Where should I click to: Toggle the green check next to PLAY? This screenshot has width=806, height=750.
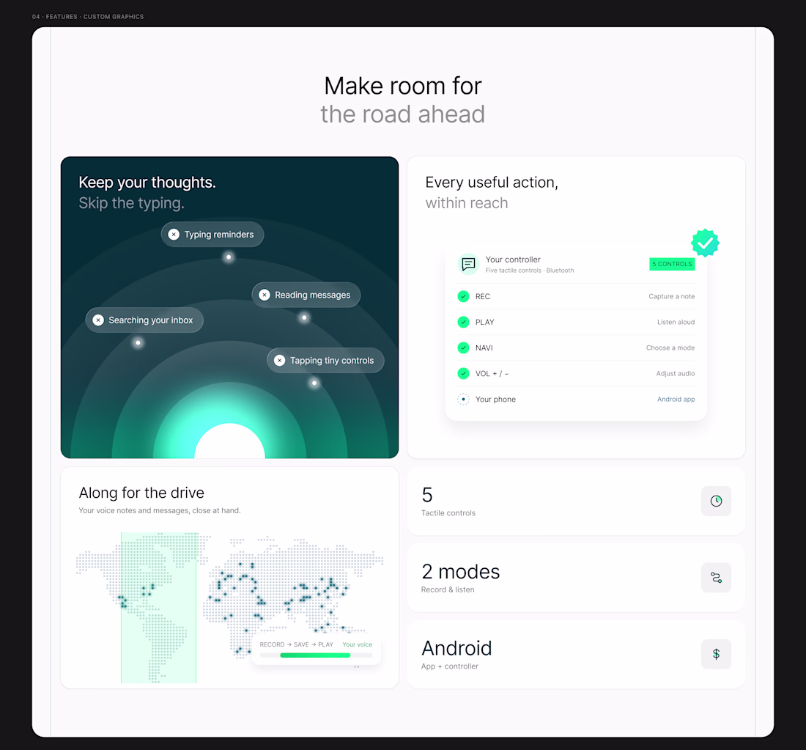(463, 322)
